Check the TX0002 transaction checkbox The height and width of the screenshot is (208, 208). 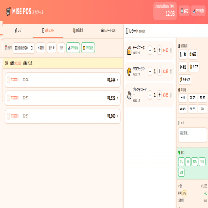click(8, 98)
